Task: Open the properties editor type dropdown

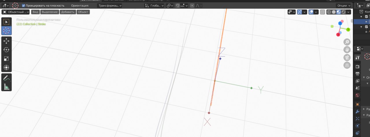Action: (360, 49)
